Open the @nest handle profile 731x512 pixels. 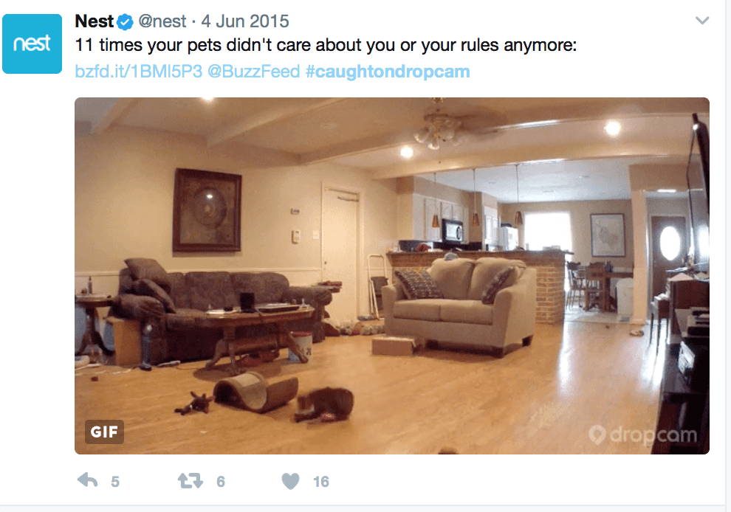point(162,21)
